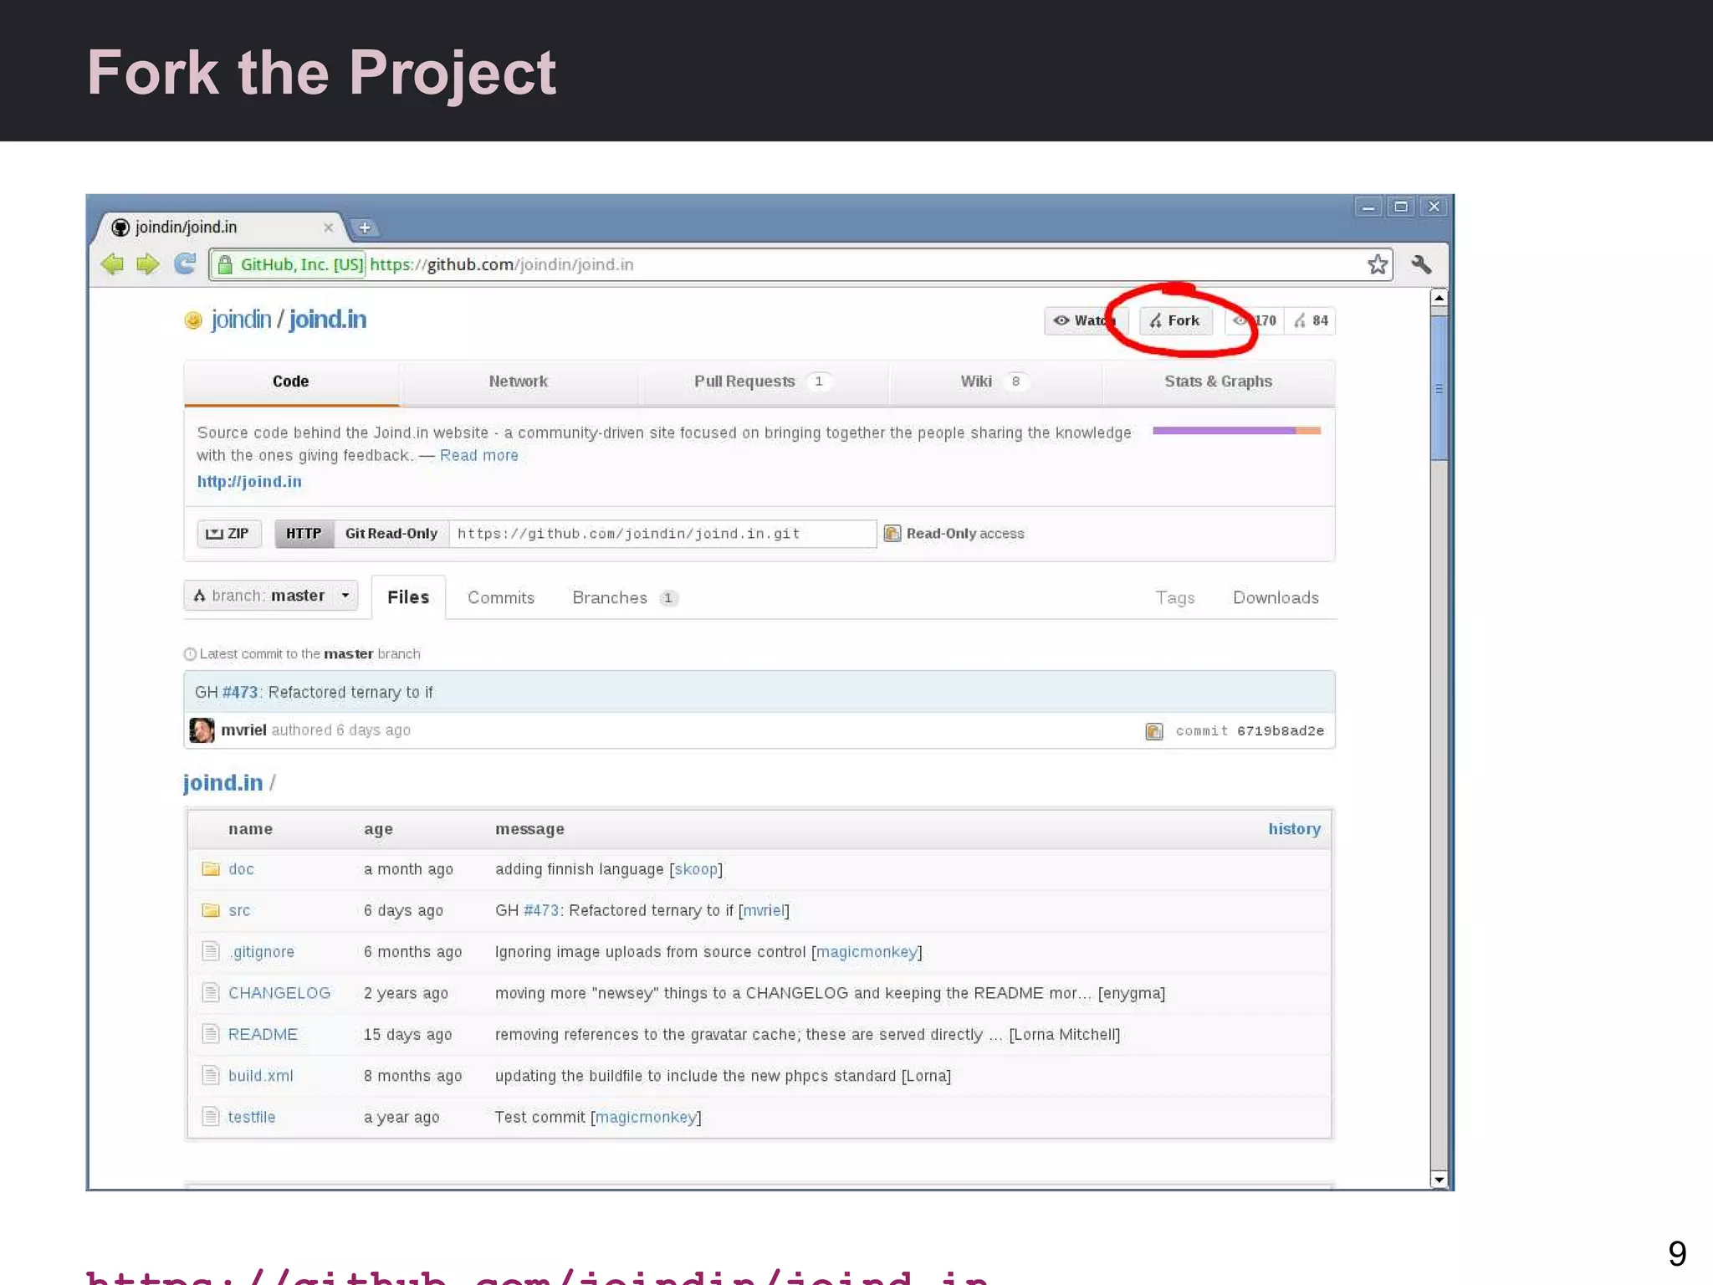Click the vertical scrollbar thumb
The image size is (1713, 1285).
point(1439,387)
